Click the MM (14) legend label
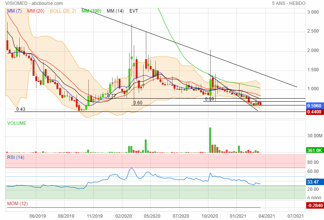This screenshot has height=220, width=324. [115, 11]
